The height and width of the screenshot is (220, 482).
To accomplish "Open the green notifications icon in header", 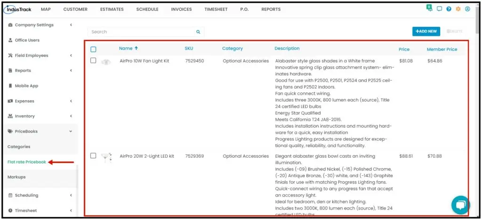I will point(429,8).
